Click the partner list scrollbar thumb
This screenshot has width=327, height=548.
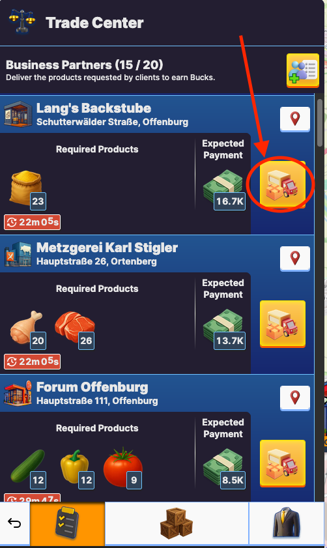point(320,123)
